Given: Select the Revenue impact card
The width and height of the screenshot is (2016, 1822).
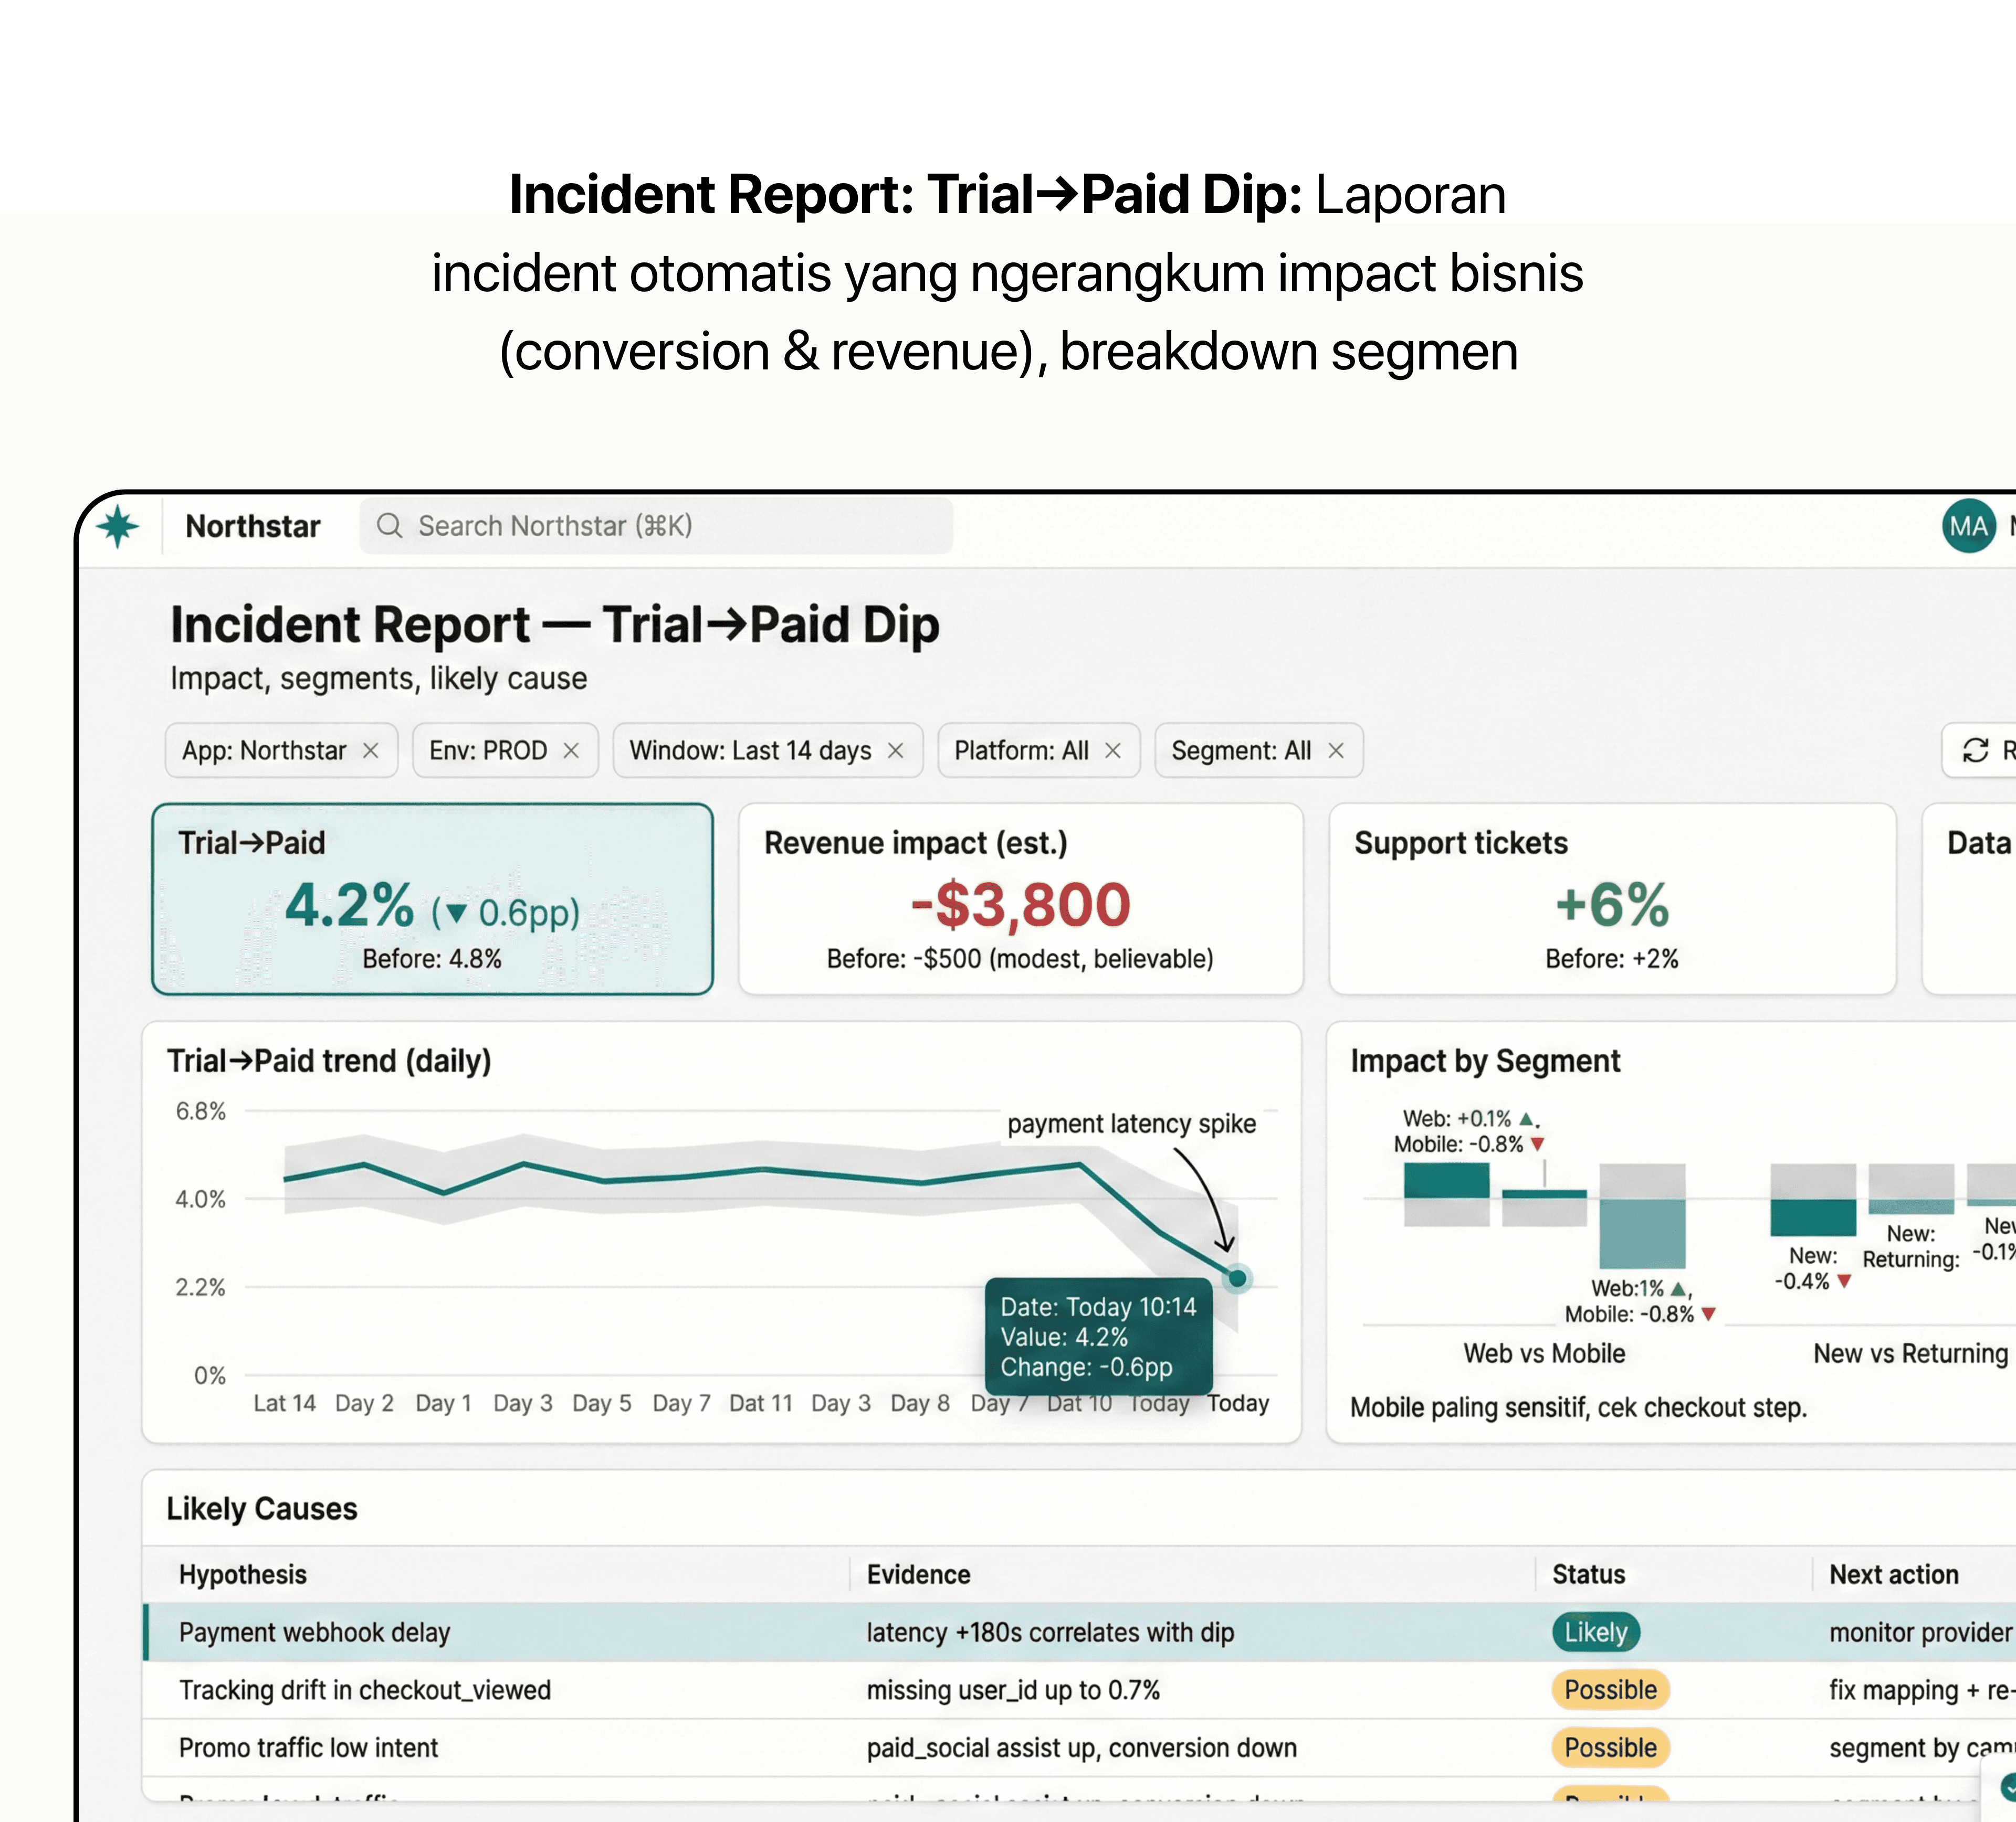Looking at the screenshot, I should point(1020,898).
